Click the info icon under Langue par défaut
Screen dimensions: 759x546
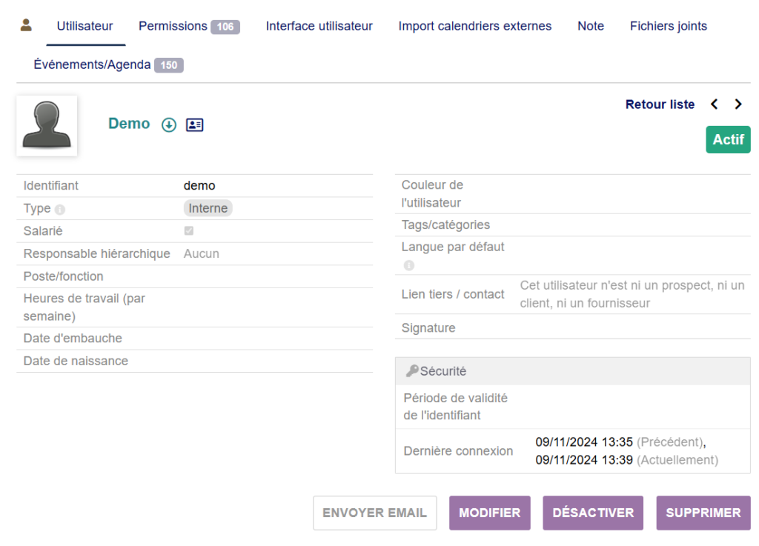408,265
